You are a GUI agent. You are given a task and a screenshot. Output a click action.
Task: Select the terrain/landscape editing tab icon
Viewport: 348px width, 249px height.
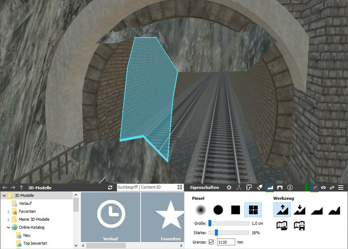pos(270,188)
